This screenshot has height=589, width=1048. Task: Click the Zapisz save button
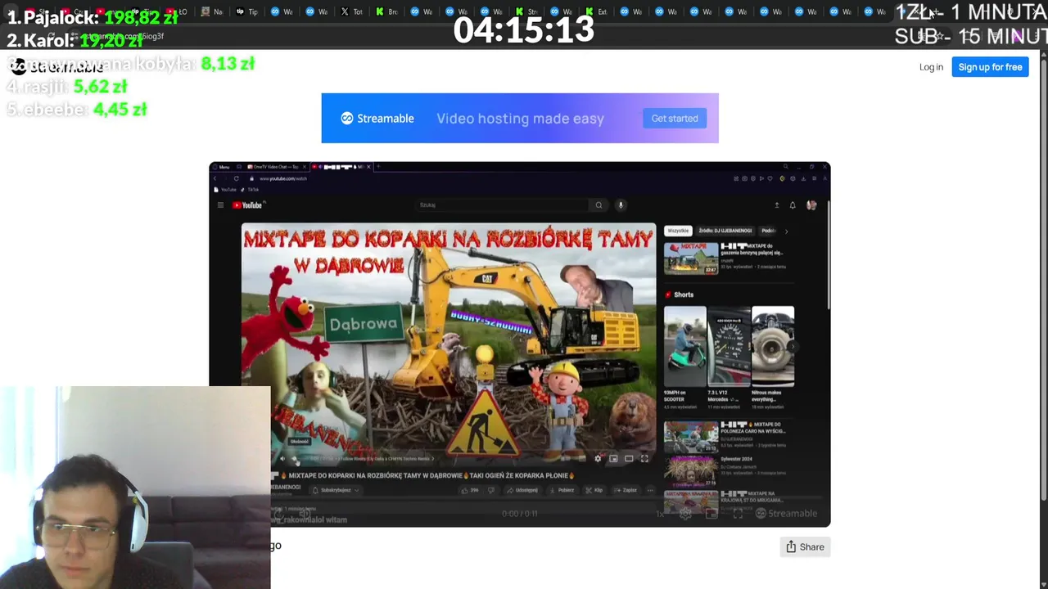pyautogui.click(x=626, y=490)
